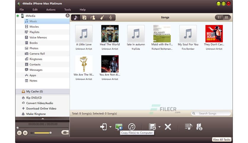Switch to list view mode

(x=219, y=17)
